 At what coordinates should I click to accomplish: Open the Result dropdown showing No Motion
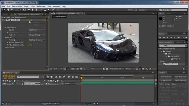36,30
